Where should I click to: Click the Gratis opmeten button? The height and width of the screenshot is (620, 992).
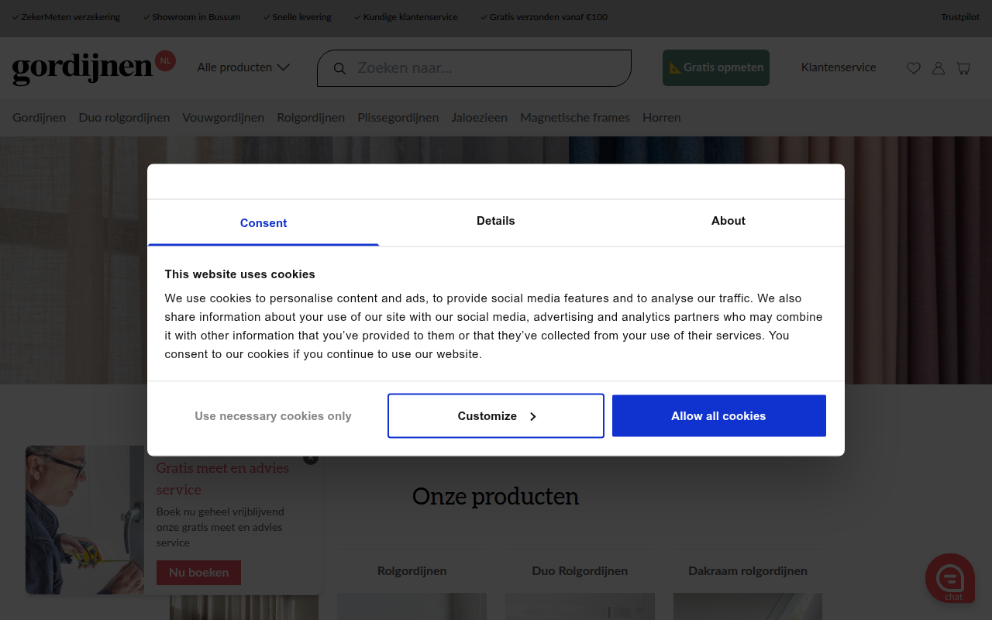tap(716, 67)
